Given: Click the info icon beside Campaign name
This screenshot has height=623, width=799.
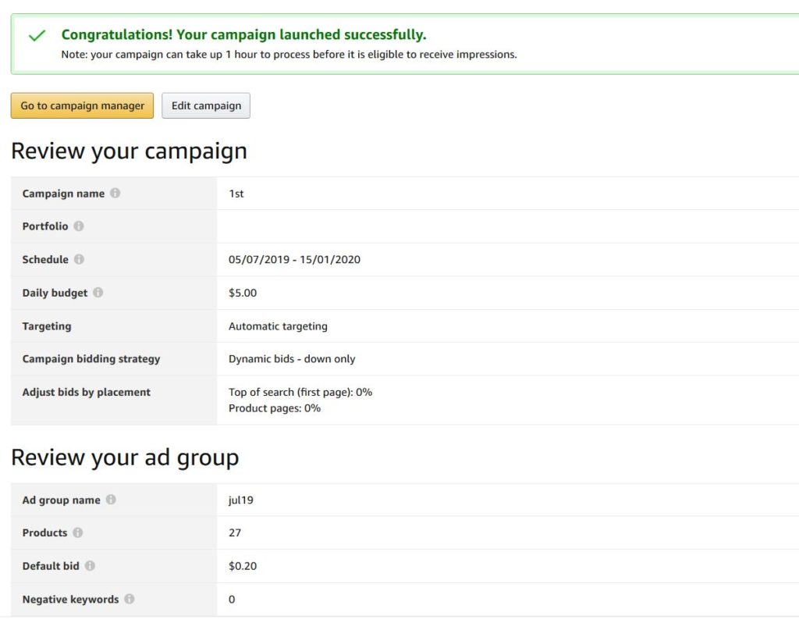Looking at the screenshot, I should 115,194.
